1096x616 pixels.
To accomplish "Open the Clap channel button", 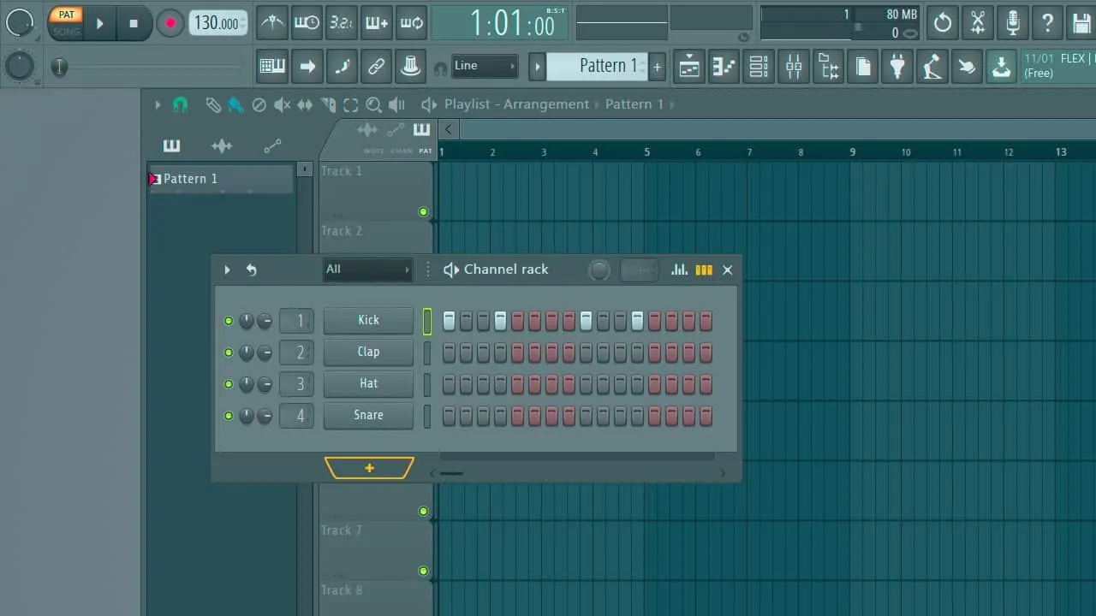I will click(x=368, y=352).
